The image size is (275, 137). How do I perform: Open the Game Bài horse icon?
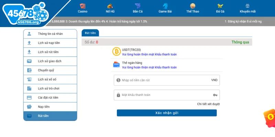tap(165, 6)
